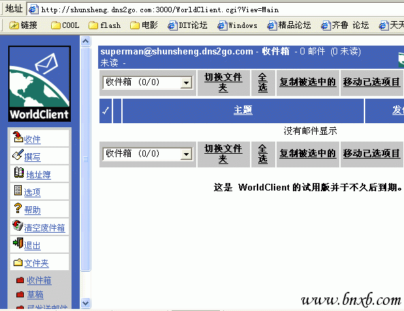Click the sidebar scrollbar down arrow
Screen dimensions: 404x311
85,303
